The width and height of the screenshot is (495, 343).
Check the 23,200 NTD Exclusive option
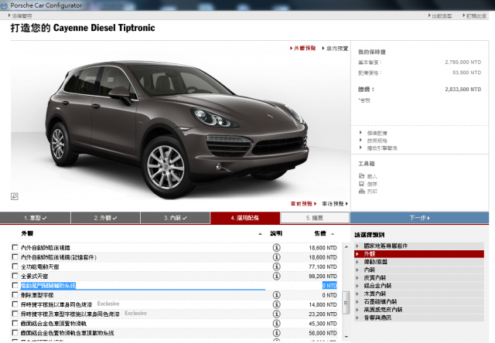[15, 314]
